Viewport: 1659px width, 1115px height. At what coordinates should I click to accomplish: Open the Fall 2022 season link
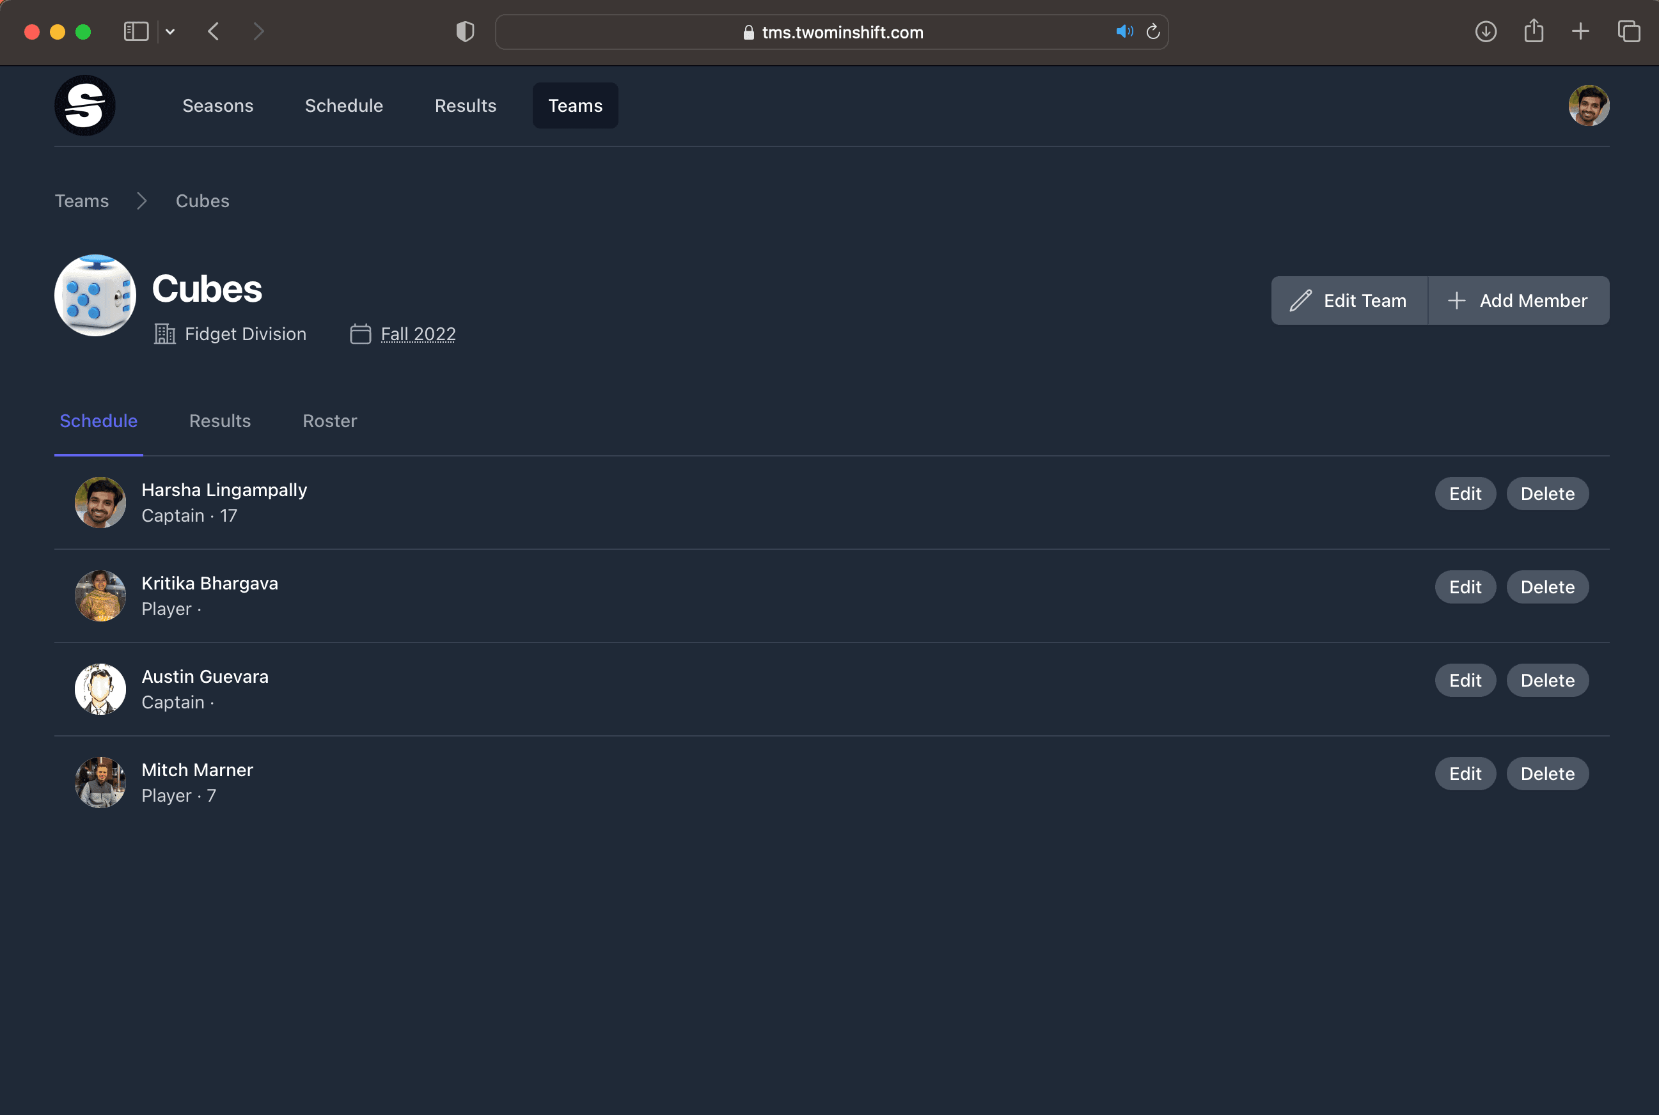pyautogui.click(x=418, y=334)
